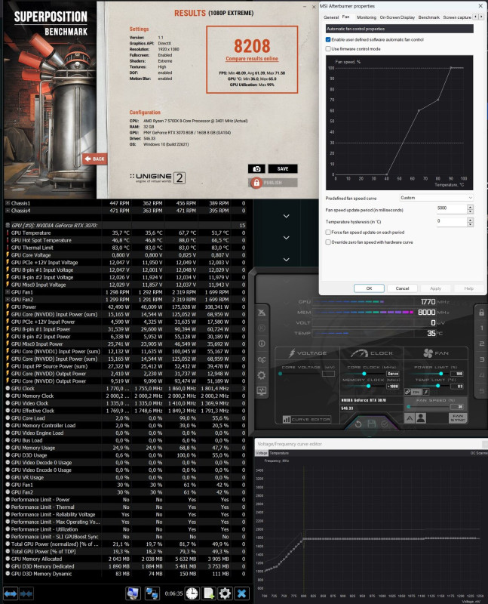
Task: Click HWiNFO logging file-plus icon
Action: (209, 593)
